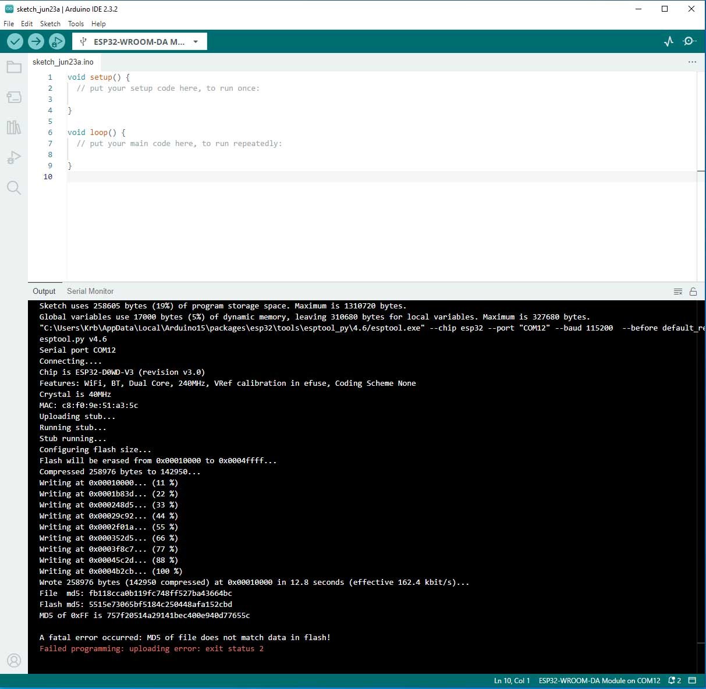Toggle the output panel lock icon

pos(693,292)
